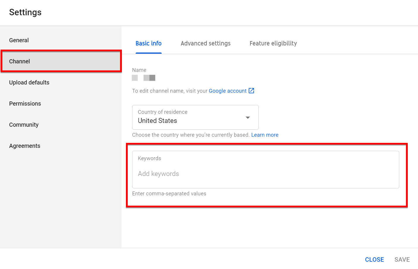The height and width of the screenshot is (269, 418).
Task: Click into the Add keywords field
Action: [265, 174]
